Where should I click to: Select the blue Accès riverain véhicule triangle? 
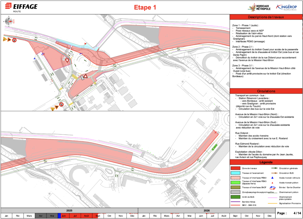click(x=273, y=178)
